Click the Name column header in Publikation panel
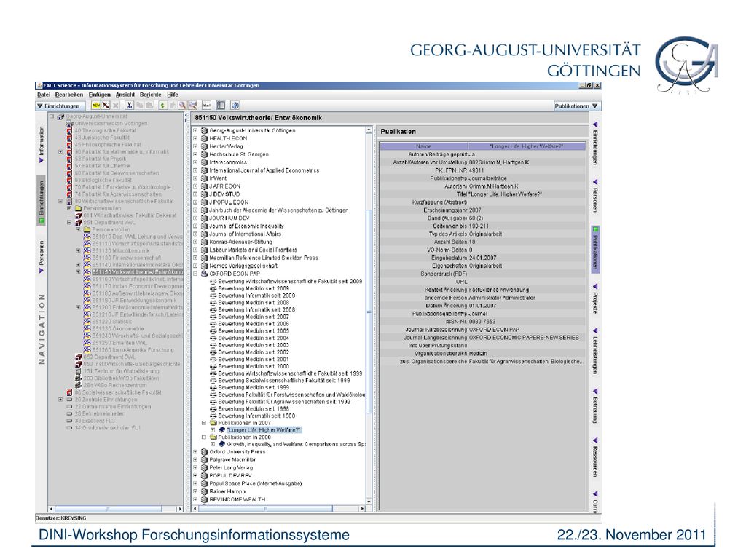The height and width of the screenshot is (559, 746). (423, 146)
